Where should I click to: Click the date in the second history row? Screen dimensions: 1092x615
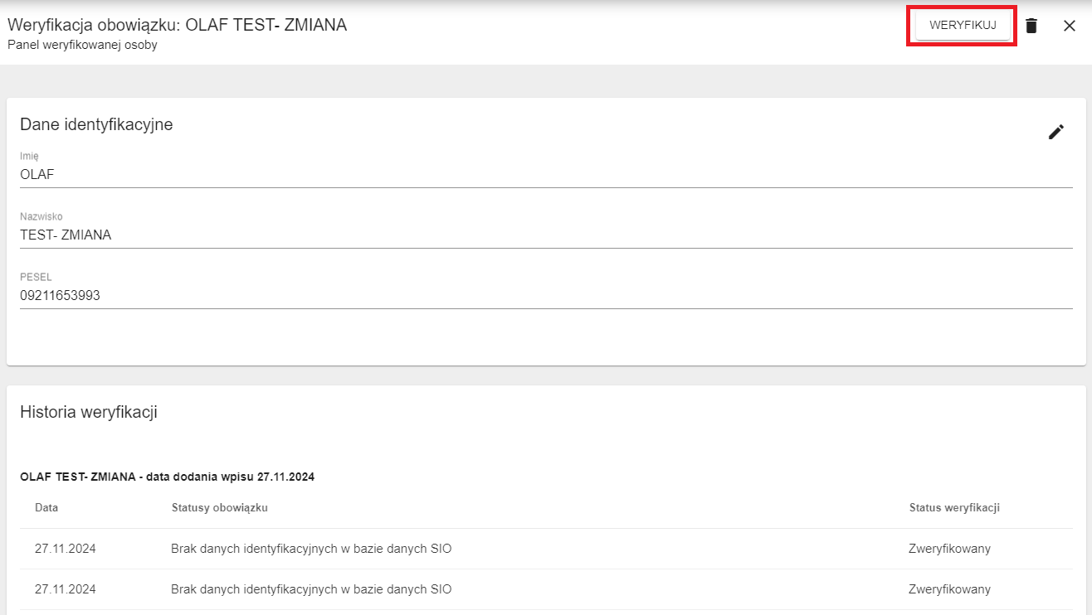pos(66,589)
